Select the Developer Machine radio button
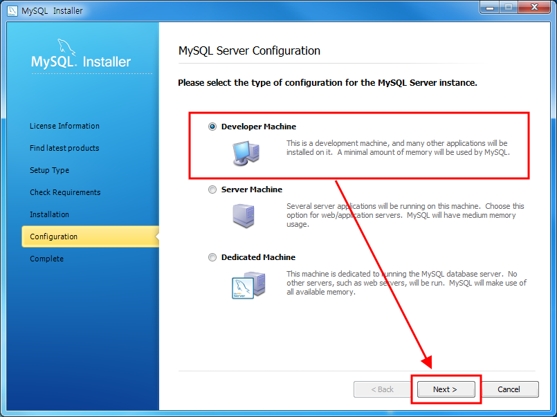557x417 pixels. (212, 127)
